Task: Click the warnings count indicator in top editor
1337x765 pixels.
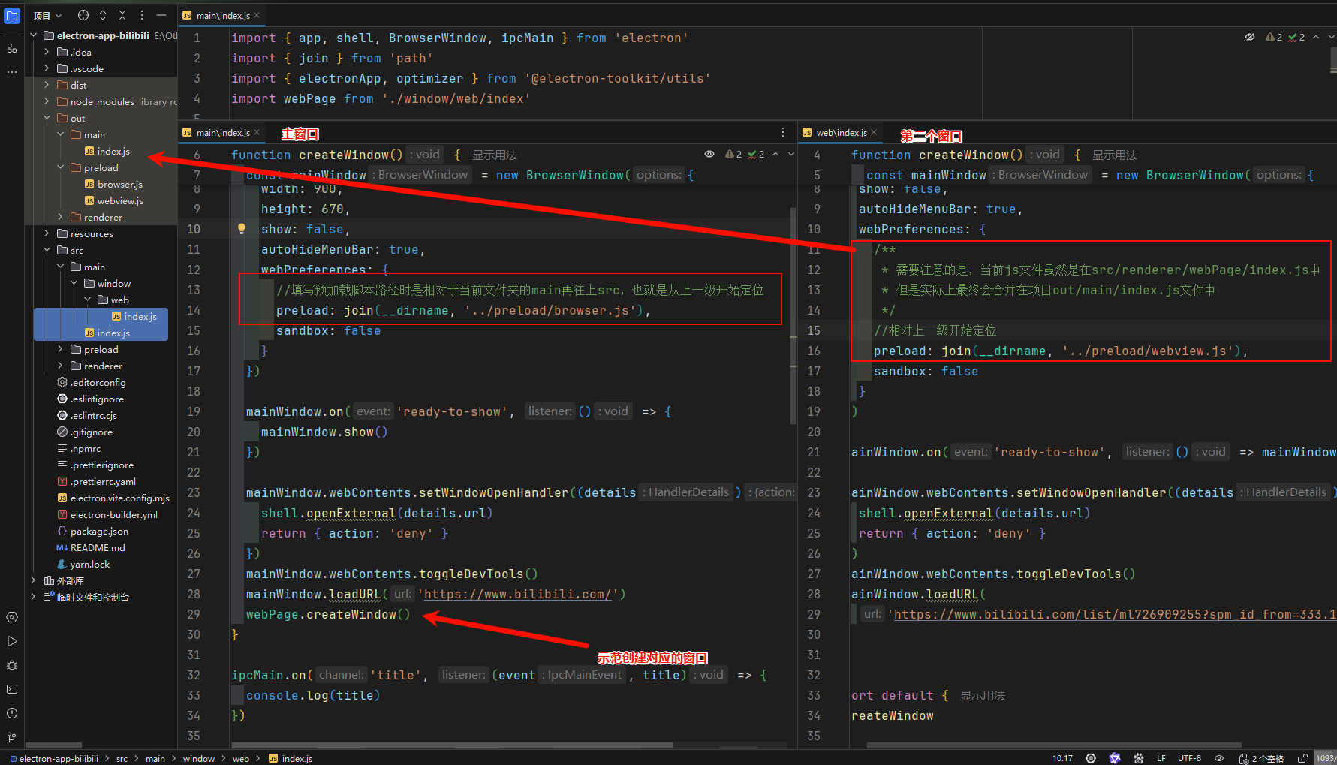Action: coord(1274,37)
